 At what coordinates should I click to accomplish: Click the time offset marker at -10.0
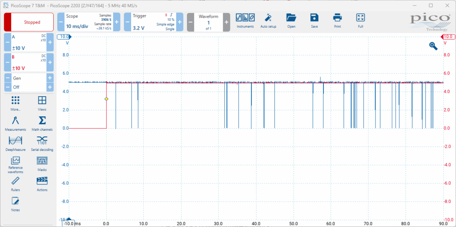point(68,222)
